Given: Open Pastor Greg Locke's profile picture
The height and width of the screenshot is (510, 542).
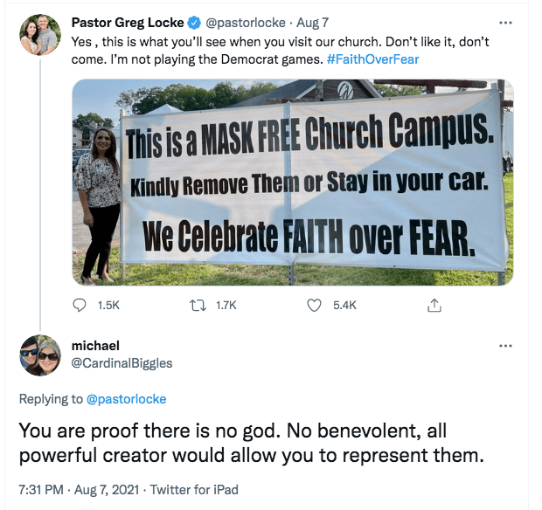Looking at the screenshot, I should 39,35.
